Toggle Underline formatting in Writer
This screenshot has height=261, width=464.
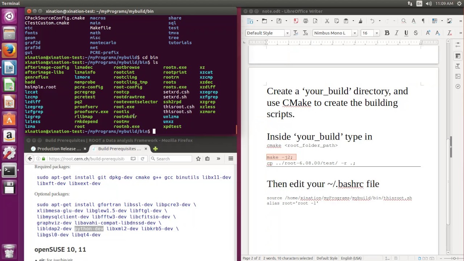click(406, 33)
